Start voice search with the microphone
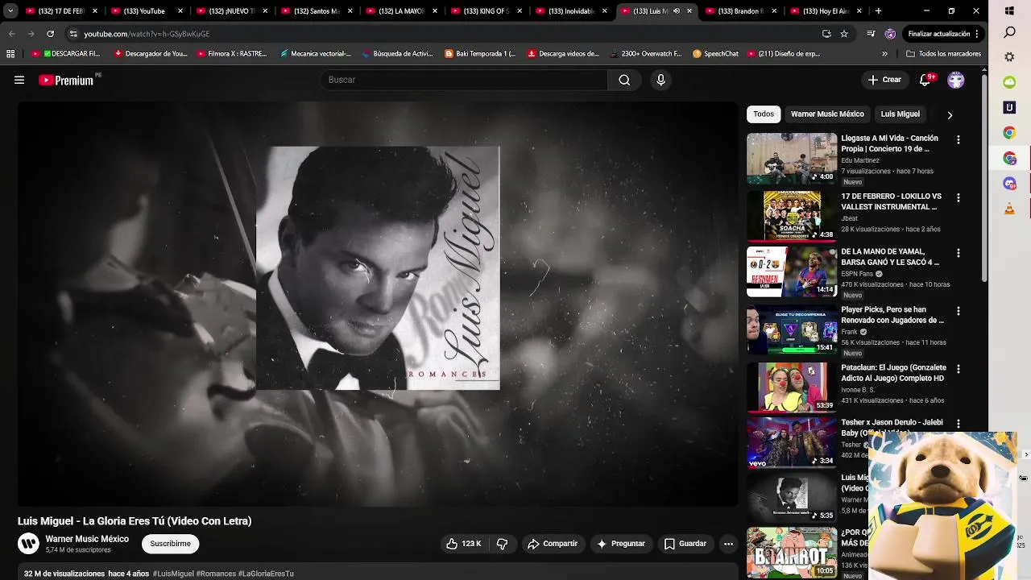Image resolution: width=1031 pixels, height=580 pixels. click(660, 80)
